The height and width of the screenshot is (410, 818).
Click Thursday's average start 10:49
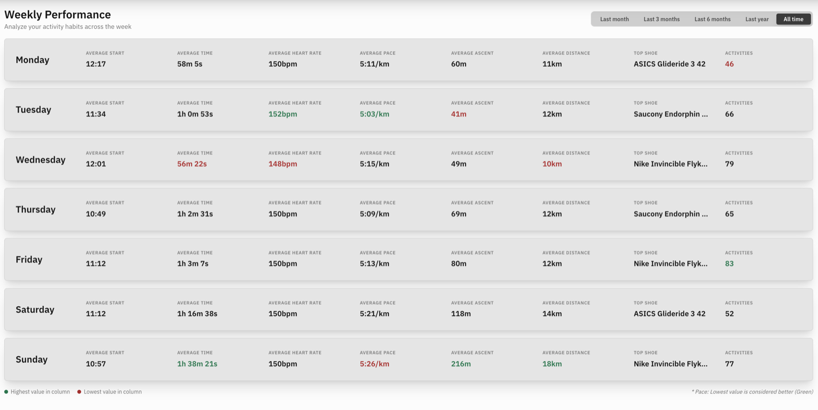[96, 214]
